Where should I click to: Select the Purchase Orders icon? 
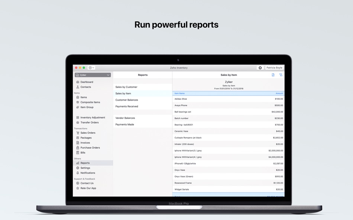pos(77,147)
